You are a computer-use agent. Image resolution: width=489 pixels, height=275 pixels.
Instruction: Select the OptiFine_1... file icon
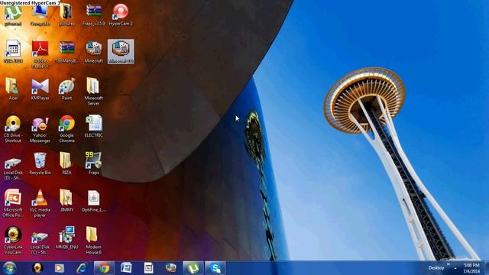pos(93,201)
